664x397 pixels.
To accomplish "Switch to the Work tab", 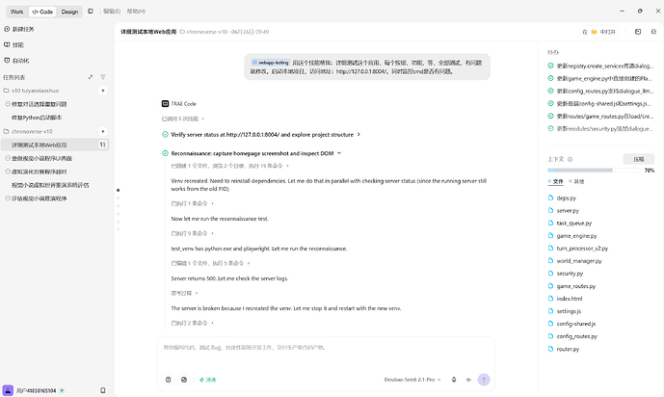I will 17,12.
